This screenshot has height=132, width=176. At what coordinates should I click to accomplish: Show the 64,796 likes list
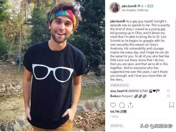click(118, 112)
